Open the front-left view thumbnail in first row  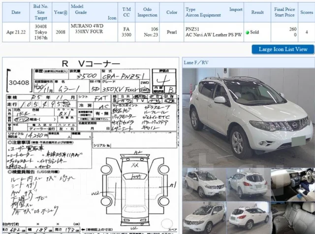[x=204, y=185]
